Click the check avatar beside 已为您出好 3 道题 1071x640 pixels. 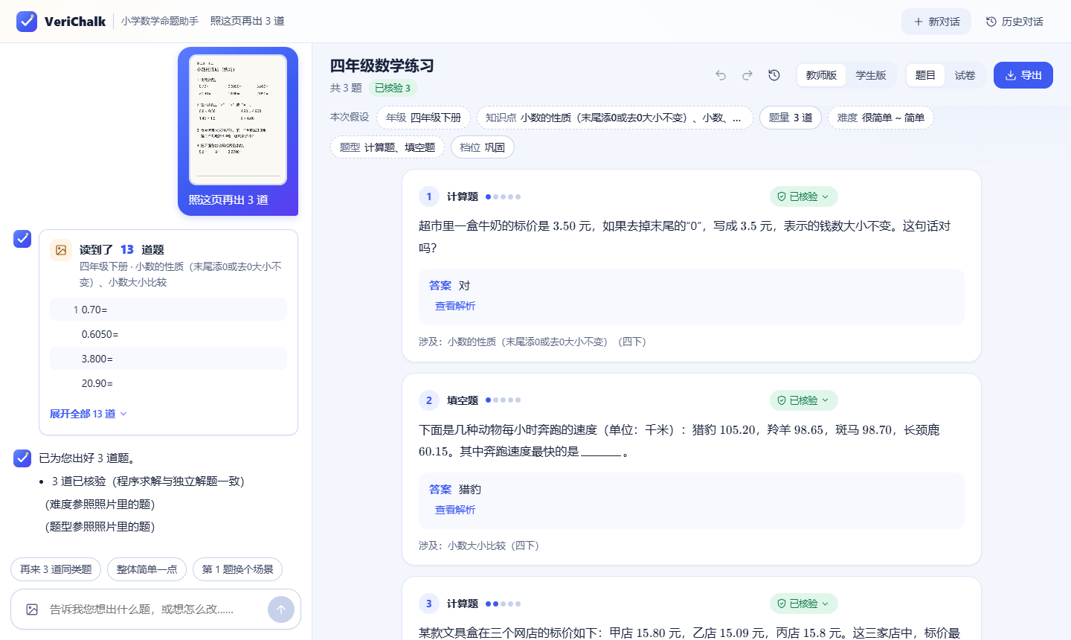22,458
